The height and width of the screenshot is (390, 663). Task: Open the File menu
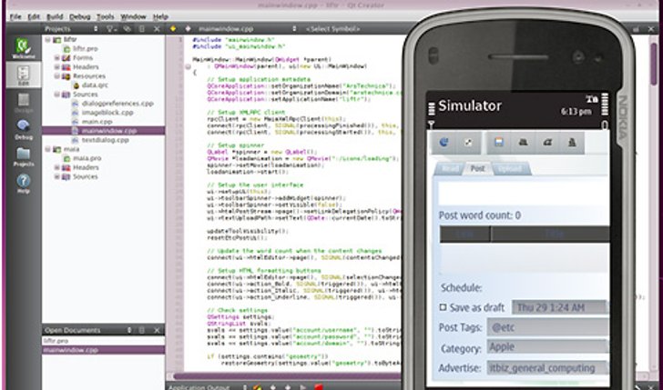click(15, 17)
